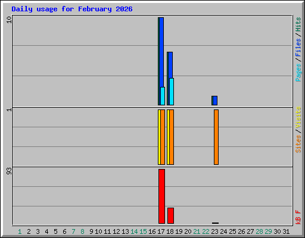Click day label '28' on the x-axis

click(x=259, y=231)
